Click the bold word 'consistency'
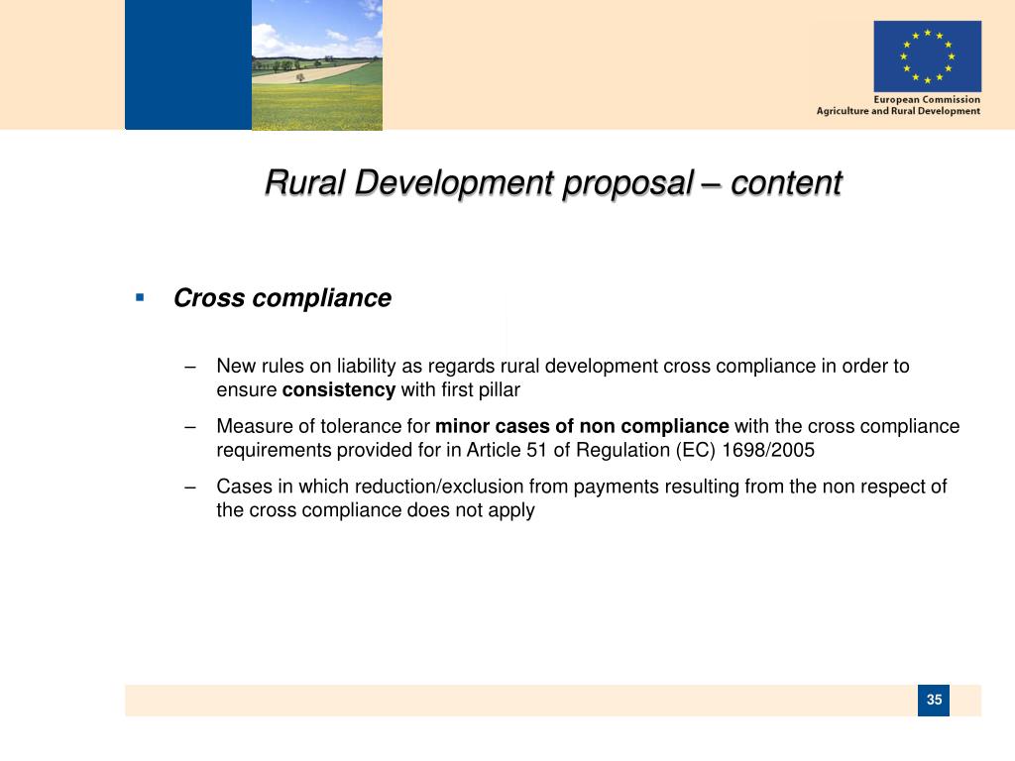This screenshot has height=761, width=1015. coord(339,390)
